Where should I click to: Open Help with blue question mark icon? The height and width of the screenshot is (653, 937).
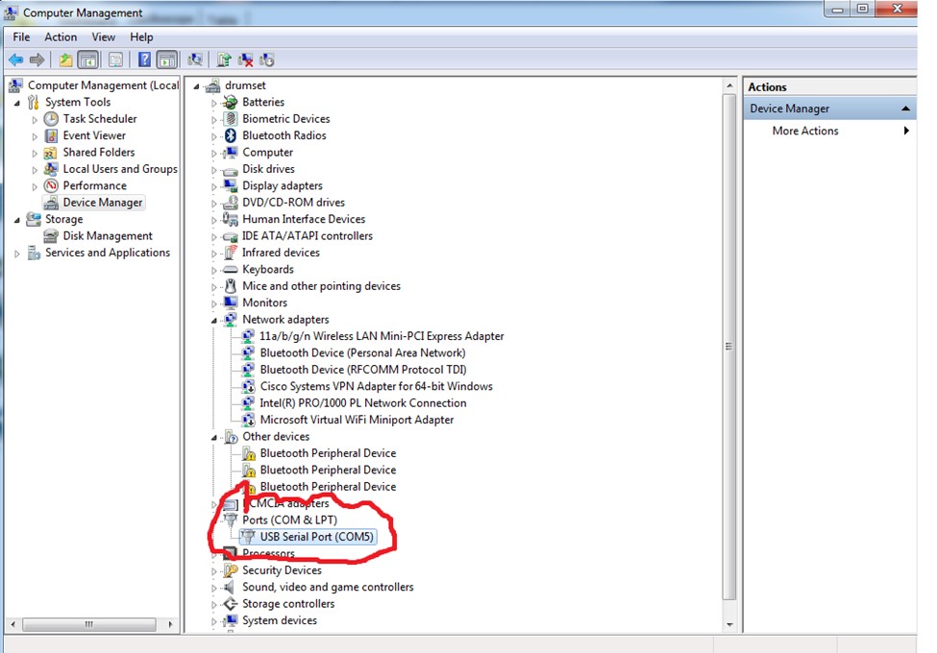point(144,60)
